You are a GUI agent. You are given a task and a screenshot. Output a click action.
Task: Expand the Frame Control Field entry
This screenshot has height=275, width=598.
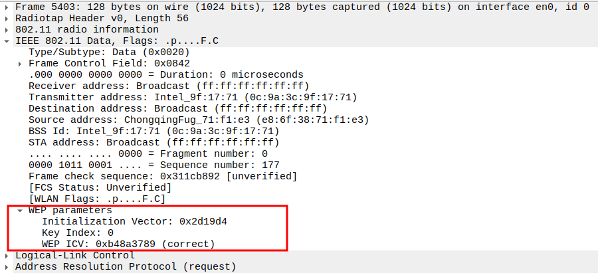[x=21, y=63]
